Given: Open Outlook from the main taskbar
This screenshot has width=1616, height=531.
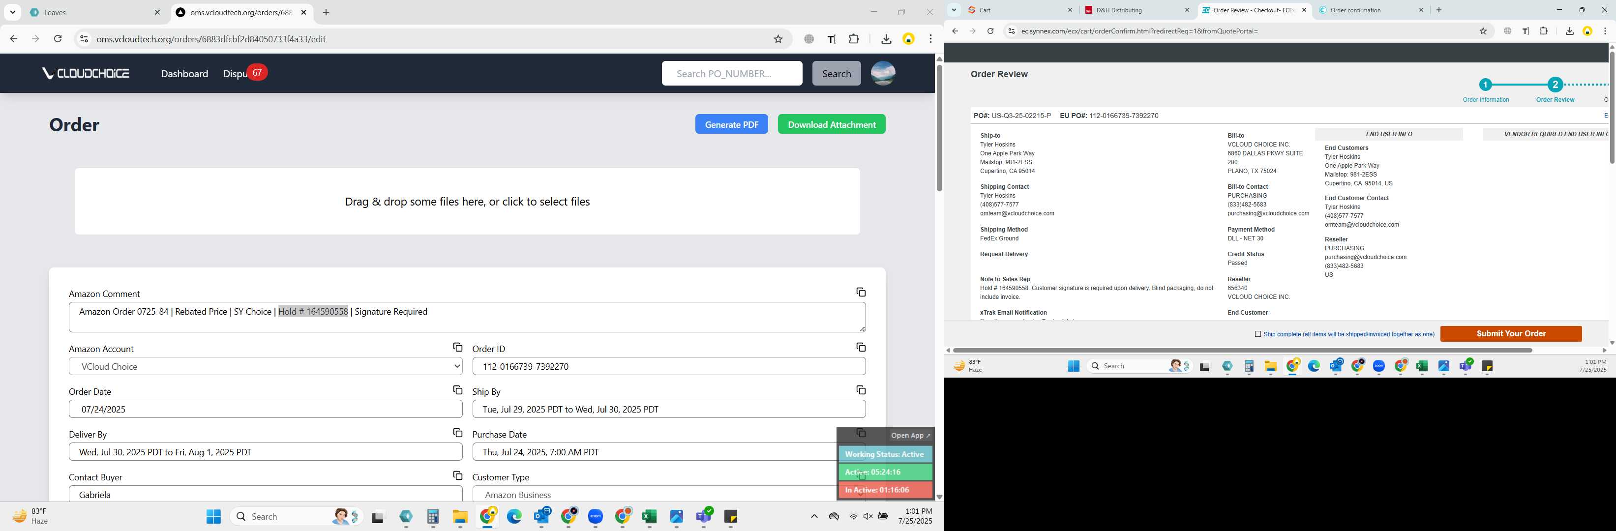Looking at the screenshot, I should click(541, 517).
